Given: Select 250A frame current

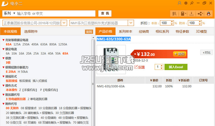Looking at the screenshot, I should (26, 44).
